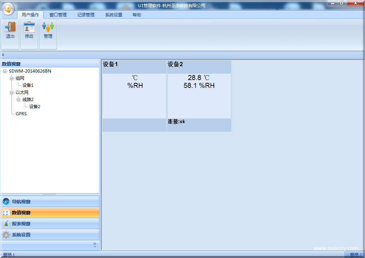Collapse the 线路2 tree branch
Viewport: 365px width, 258px height.
tap(19, 99)
